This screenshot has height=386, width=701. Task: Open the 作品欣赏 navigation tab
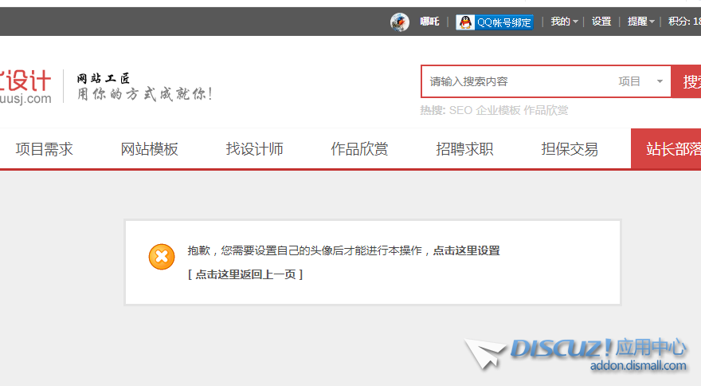[x=359, y=148]
